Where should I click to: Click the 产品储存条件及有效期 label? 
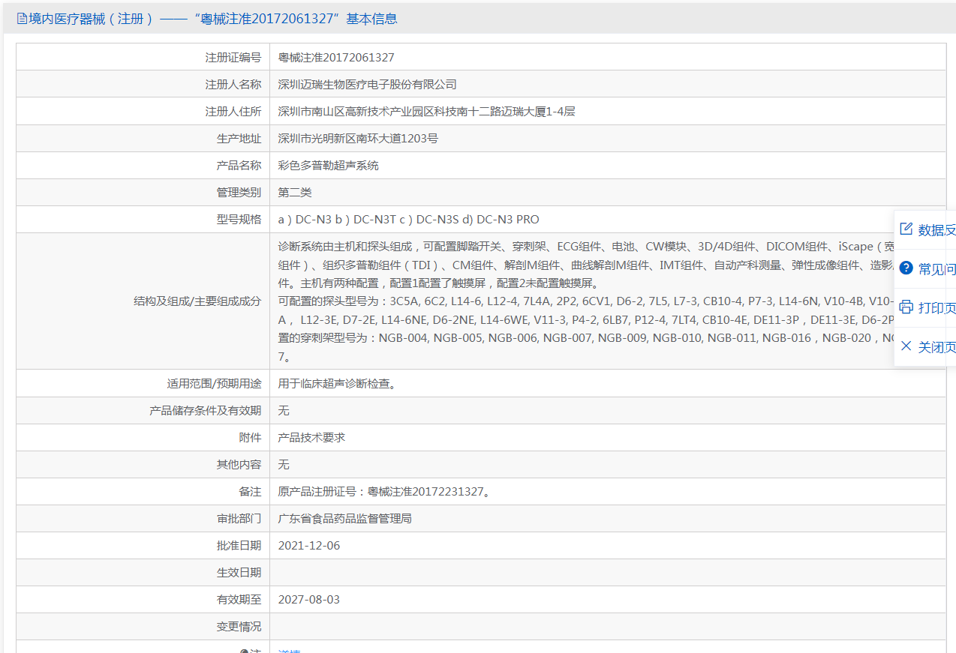pyautogui.click(x=206, y=410)
